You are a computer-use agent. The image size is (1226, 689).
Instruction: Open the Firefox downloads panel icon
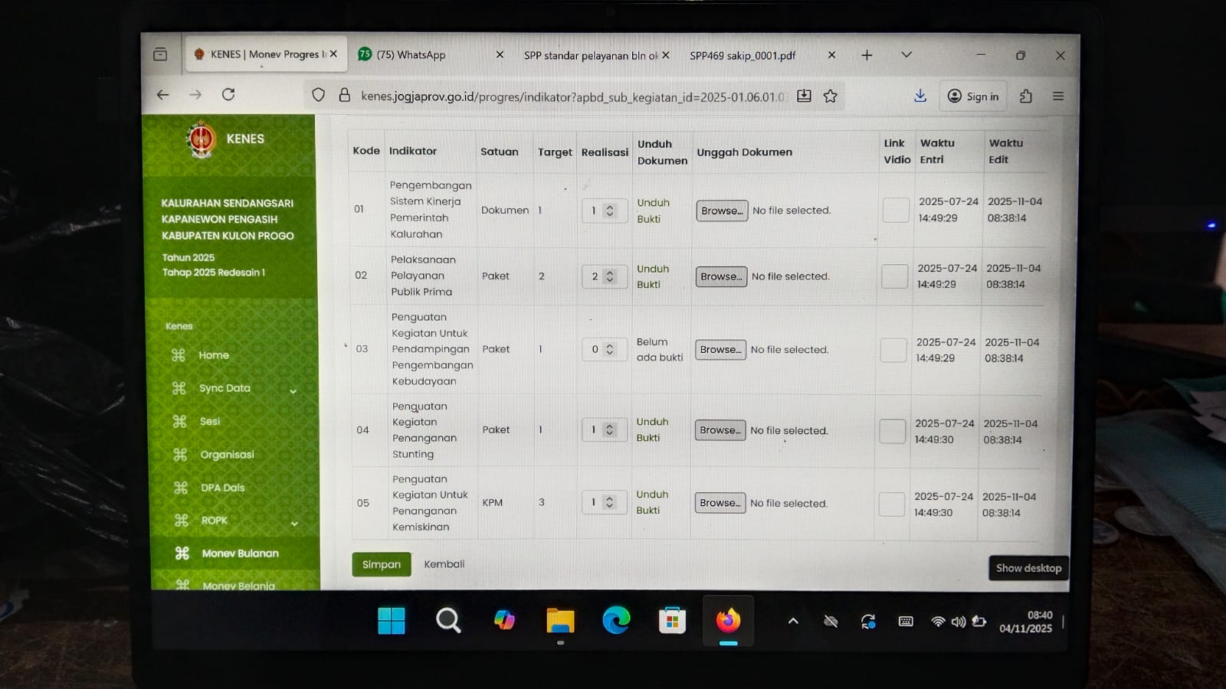pos(920,96)
